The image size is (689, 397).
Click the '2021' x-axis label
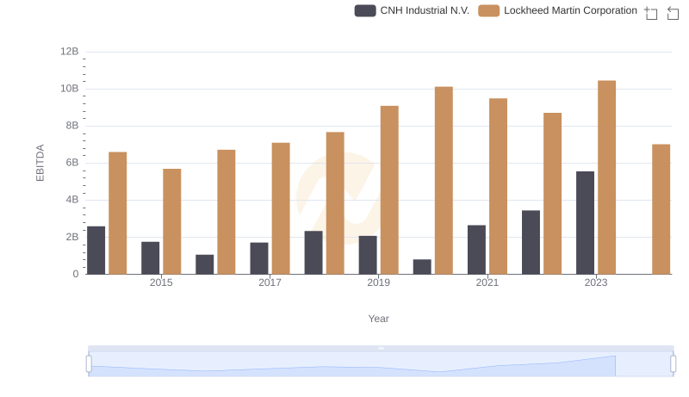(487, 282)
